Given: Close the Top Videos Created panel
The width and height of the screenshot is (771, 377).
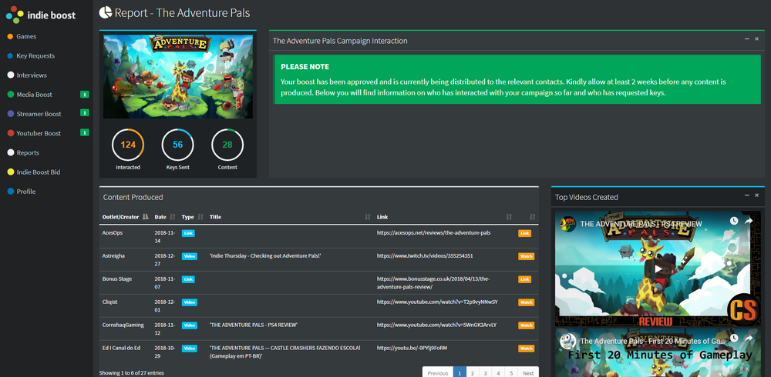Looking at the screenshot, I should coord(757,195).
